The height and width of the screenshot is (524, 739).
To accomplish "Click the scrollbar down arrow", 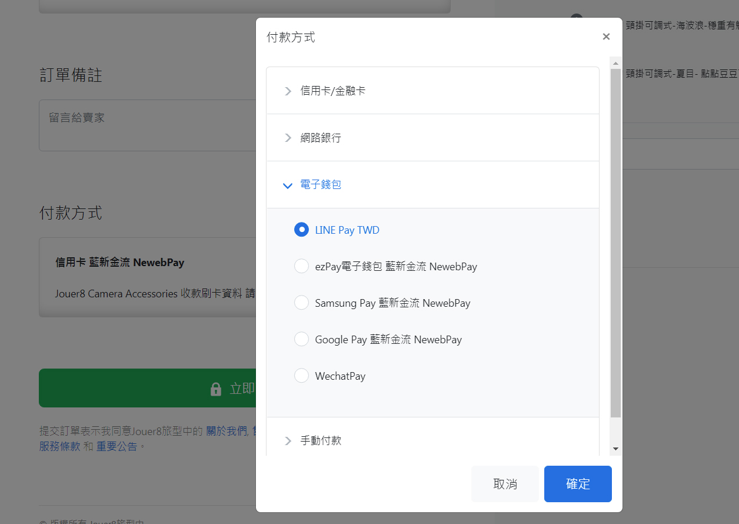I will 615,449.
